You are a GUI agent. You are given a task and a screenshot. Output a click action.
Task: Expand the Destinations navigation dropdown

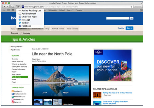point(24,29)
